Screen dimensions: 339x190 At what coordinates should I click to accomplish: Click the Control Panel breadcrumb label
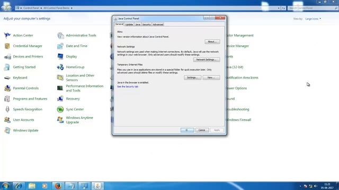pos(31,8)
